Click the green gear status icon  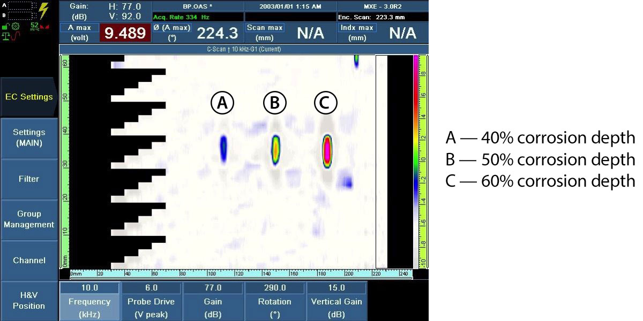pos(15,26)
